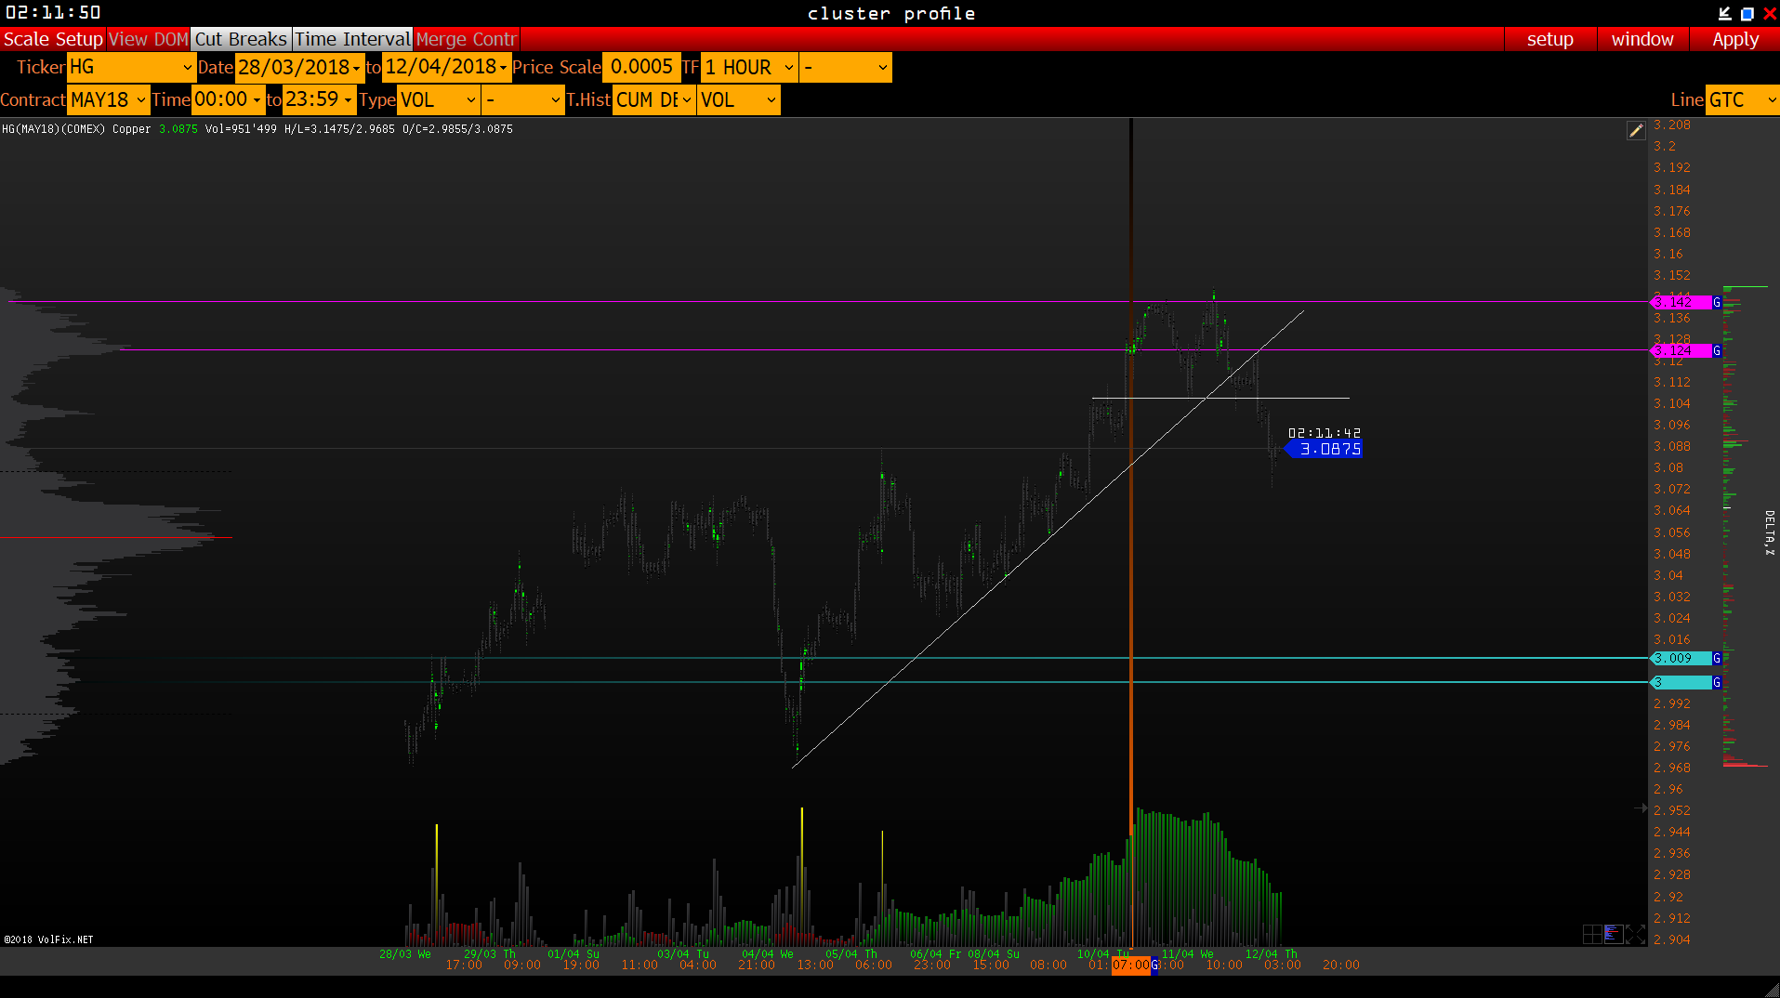Click the pencil drawing tool icon
1780x998 pixels.
[x=1636, y=131]
